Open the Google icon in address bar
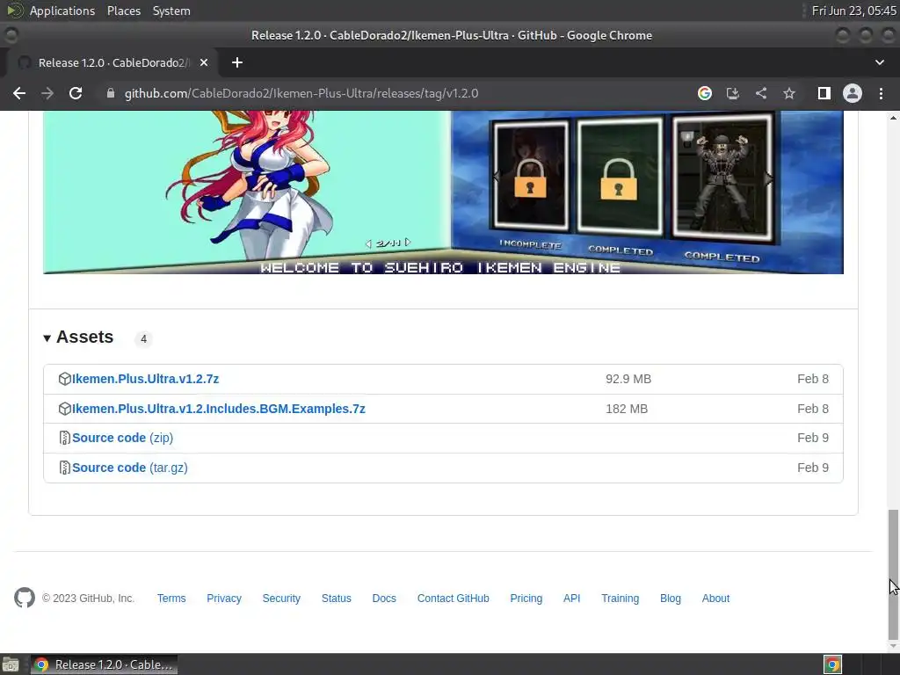The width and height of the screenshot is (900, 675). [705, 93]
